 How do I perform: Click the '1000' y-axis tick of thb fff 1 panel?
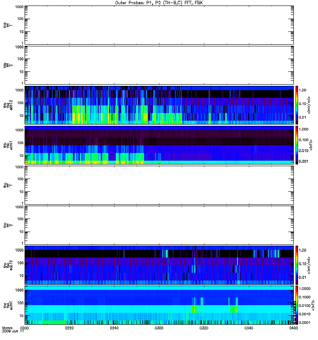pos(19,7)
